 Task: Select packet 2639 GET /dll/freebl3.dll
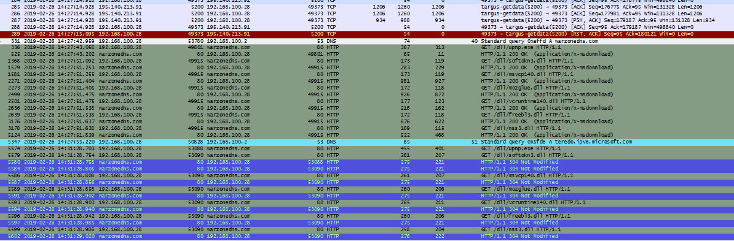(x=367, y=115)
